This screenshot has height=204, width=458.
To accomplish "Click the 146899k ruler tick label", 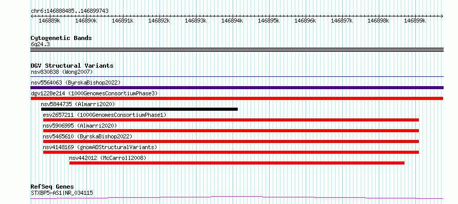I will pos(415,21).
